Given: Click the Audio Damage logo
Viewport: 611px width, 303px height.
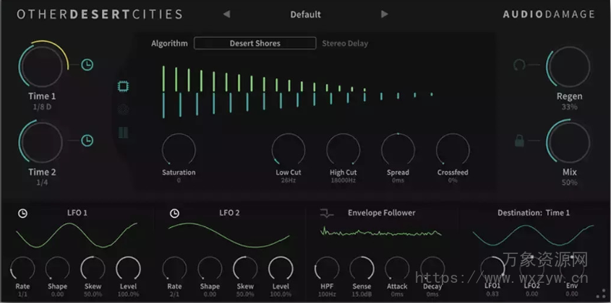Looking at the screenshot, I should pyautogui.click(x=549, y=14).
